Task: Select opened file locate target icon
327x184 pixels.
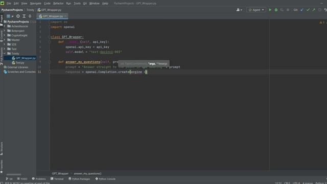Action: pos(18,16)
